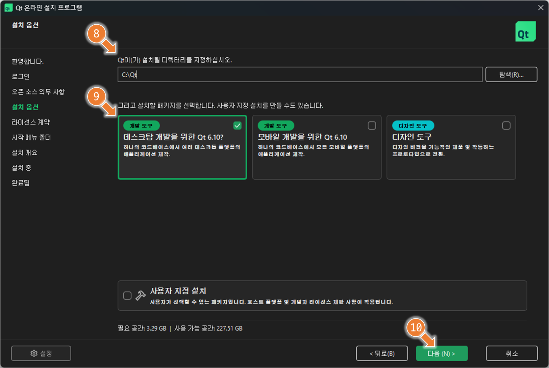Select the 라이선스 계약 sidebar step
The image size is (549, 368).
(31, 122)
